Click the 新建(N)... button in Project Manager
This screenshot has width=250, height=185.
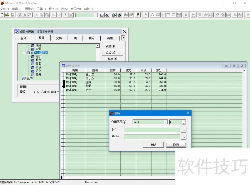pos(112,46)
